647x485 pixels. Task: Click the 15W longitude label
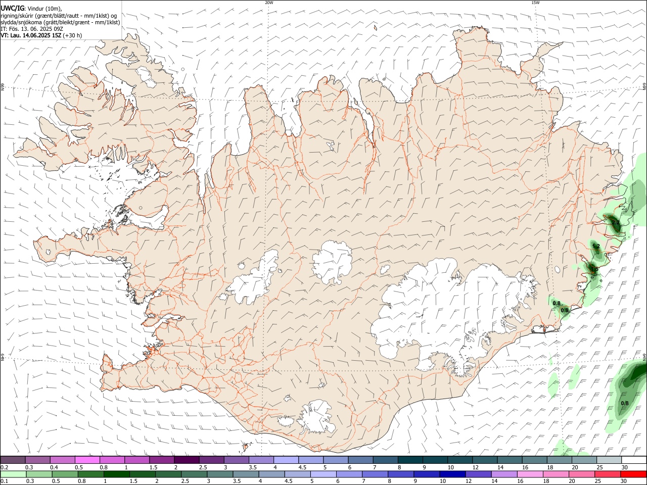pos(535,3)
